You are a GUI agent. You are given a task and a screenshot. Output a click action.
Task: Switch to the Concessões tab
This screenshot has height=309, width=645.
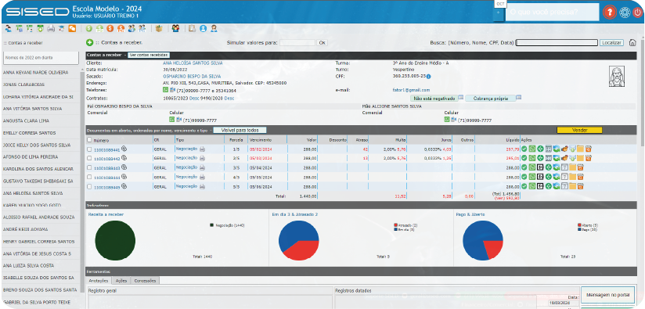click(145, 281)
